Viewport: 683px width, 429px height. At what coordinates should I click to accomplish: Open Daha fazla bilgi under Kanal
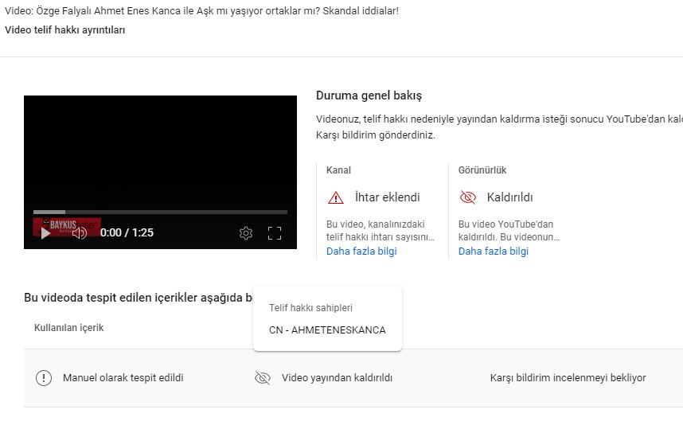coord(361,252)
